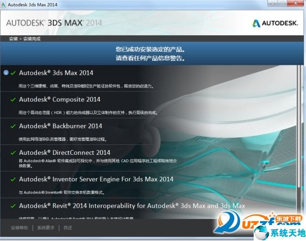Click the Composite 2014 HDR description text
Viewport: 306px width, 241px height.
(x=88, y=113)
